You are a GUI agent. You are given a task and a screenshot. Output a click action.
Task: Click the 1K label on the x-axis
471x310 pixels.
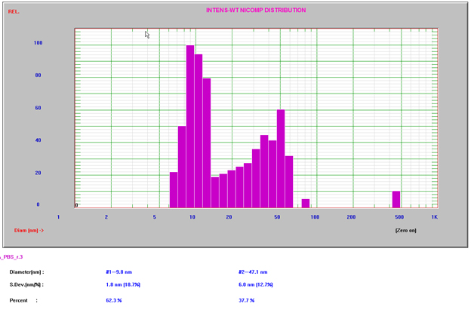(x=435, y=217)
